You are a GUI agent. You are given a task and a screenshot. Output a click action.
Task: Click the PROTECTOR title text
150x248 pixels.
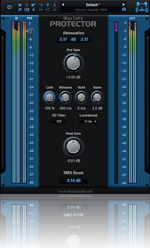point(73,24)
